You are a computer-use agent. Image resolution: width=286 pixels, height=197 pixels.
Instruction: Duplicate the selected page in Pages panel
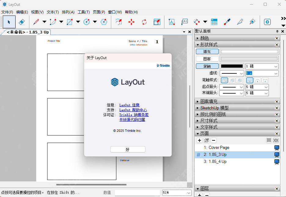pyautogui.click(x=207, y=140)
